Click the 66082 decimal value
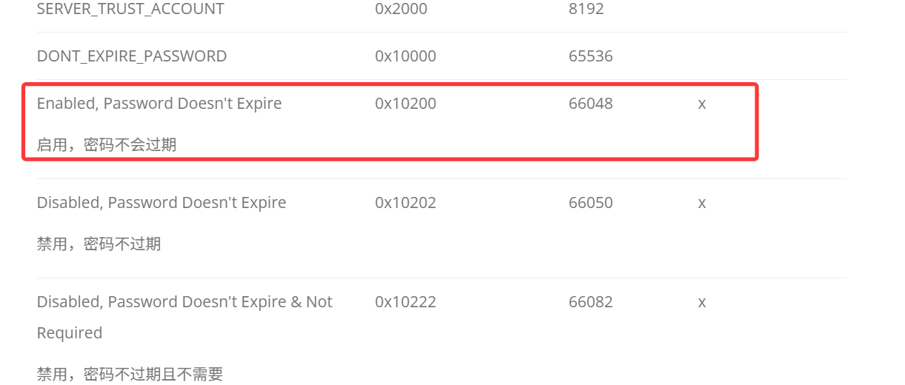 tap(591, 302)
